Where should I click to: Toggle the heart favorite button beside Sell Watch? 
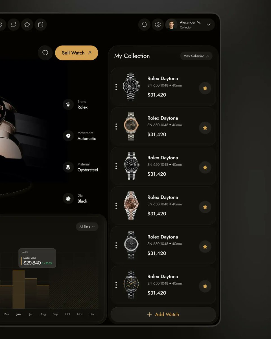(45, 53)
